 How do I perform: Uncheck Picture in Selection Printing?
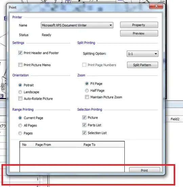point(84,118)
